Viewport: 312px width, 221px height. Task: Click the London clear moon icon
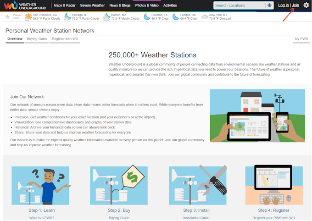click(176, 17)
